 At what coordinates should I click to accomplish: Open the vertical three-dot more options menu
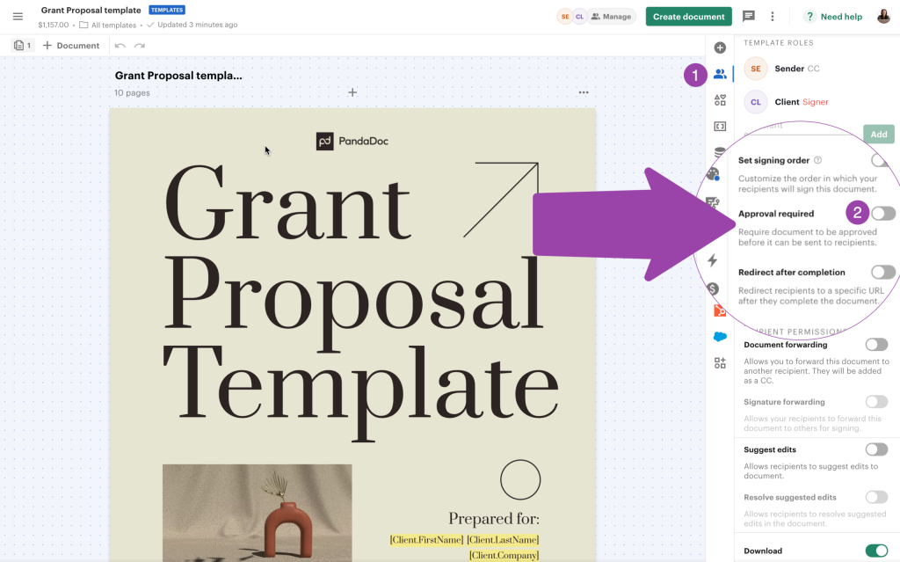click(773, 17)
